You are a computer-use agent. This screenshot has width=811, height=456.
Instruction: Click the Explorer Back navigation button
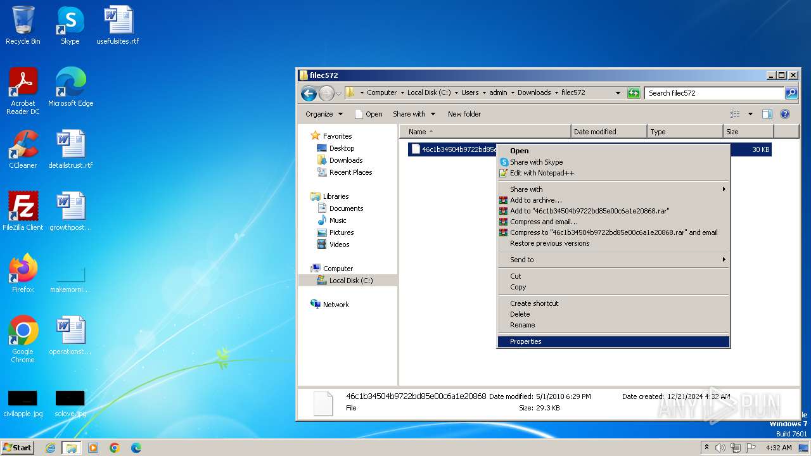point(309,93)
